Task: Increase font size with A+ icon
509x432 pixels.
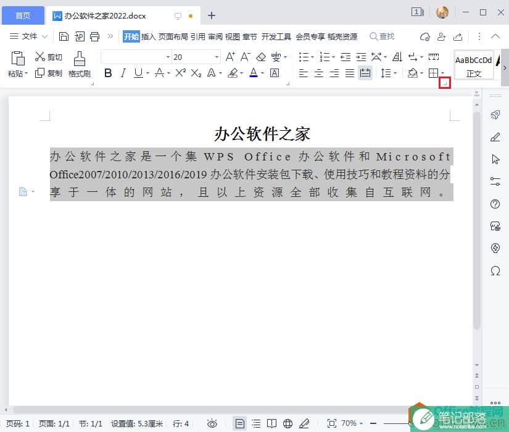Action: tap(230, 57)
